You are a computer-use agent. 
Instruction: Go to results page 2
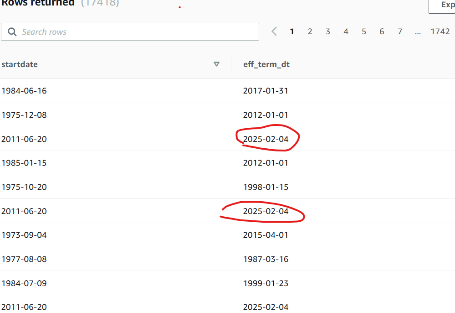click(310, 31)
